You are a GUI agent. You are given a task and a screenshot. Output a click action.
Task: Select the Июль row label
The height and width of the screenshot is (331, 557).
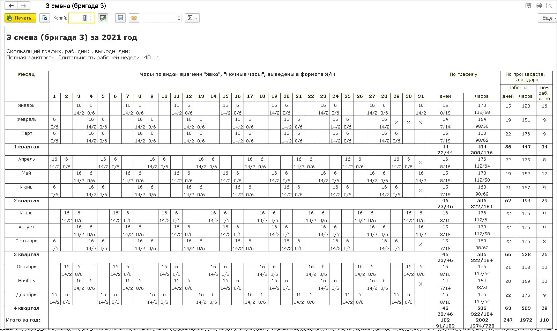(x=27, y=213)
